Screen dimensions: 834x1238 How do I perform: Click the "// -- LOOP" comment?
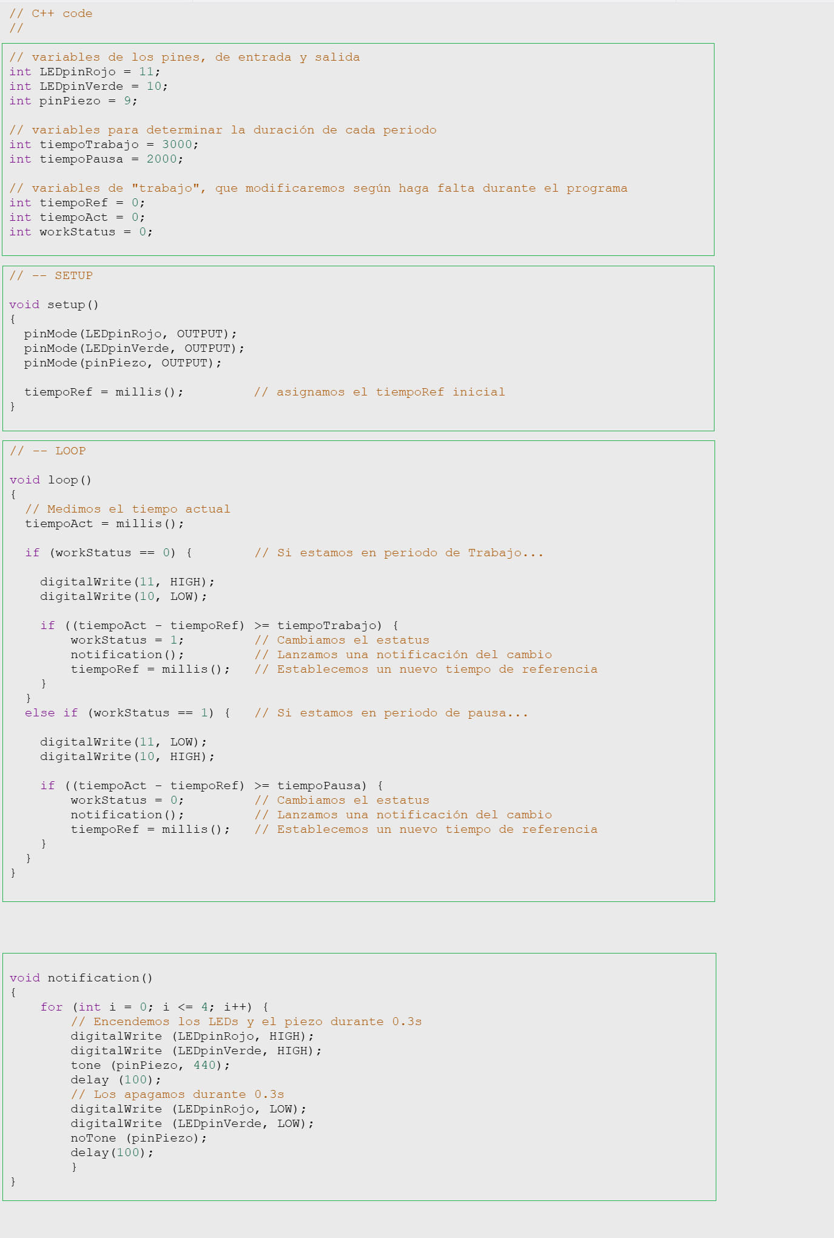click(48, 451)
